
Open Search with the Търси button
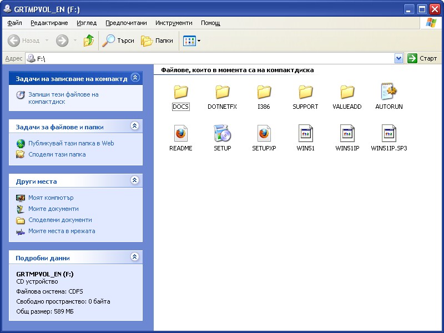(x=118, y=41)
